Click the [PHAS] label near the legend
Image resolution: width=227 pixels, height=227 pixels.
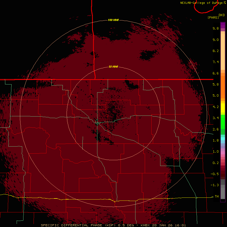pos(213,17)
